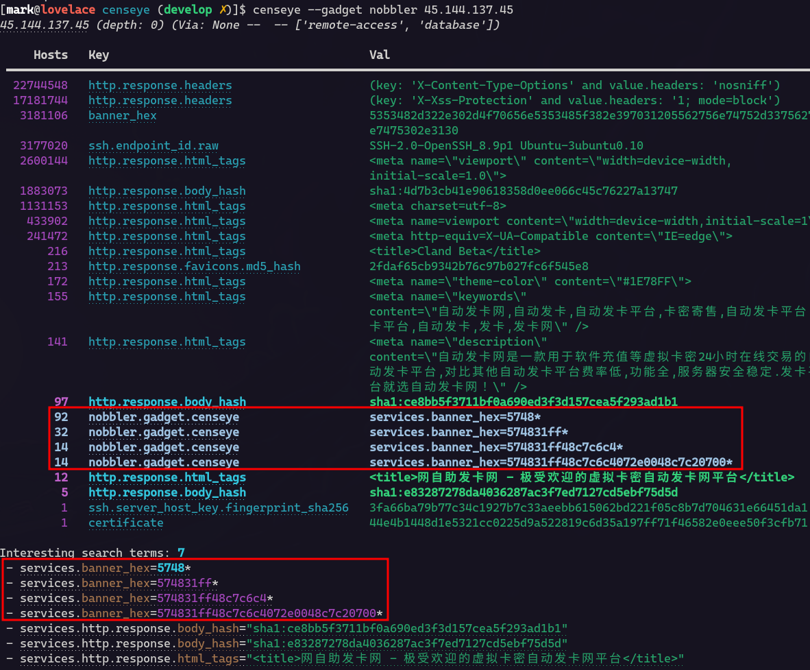Click the host count 22744548
The width and height of the screenshot is (810, 670).
pyautogui.click(x=40, y=85)
